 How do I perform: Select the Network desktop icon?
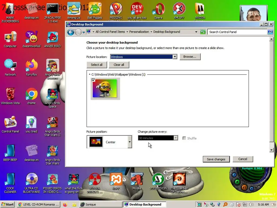point(10,67)
